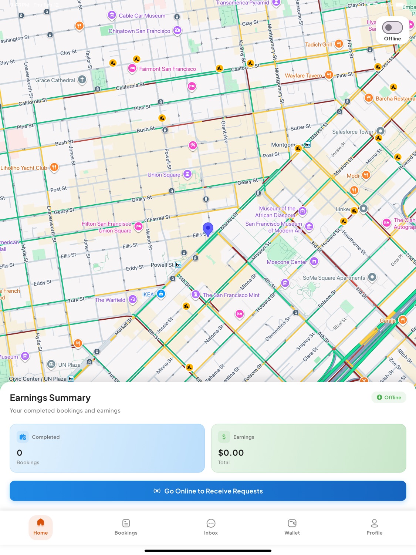The height and width of the screenshot is (555, 416).
Task: Tap the Transamerica Pyramid marker
Action: pyautogui.click(x=276, y=3)
